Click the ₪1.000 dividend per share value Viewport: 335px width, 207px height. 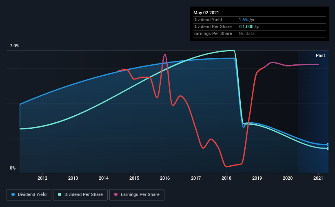pyautogui.click(x=246, y=26)
